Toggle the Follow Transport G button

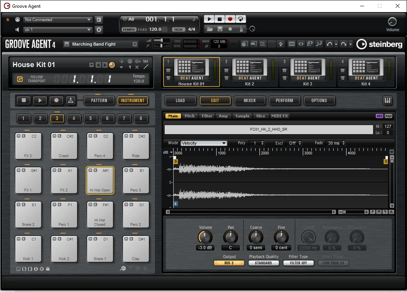[20, 79]
